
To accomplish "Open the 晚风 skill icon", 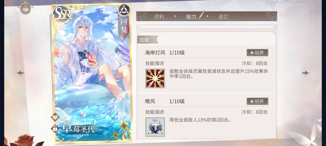I will coord(155,127).
